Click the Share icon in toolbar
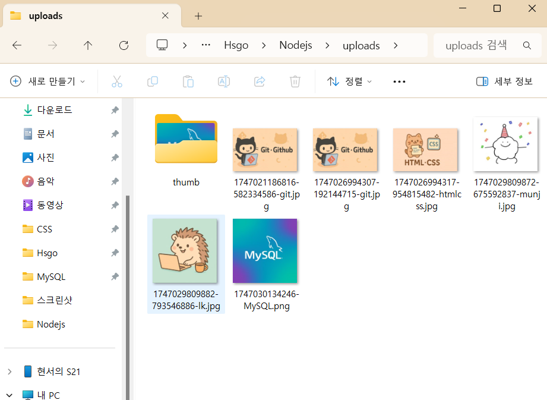Viewport: 547px width, 400px height. (x=260, y=81)
